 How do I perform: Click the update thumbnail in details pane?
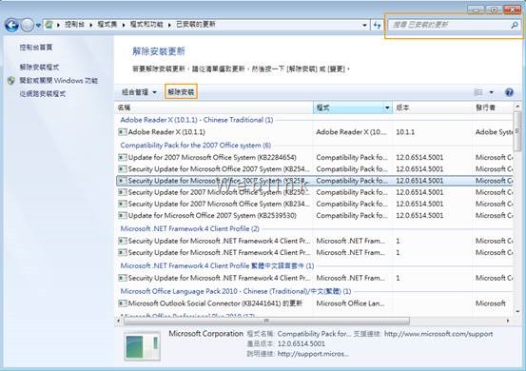[x=142, y=346]
